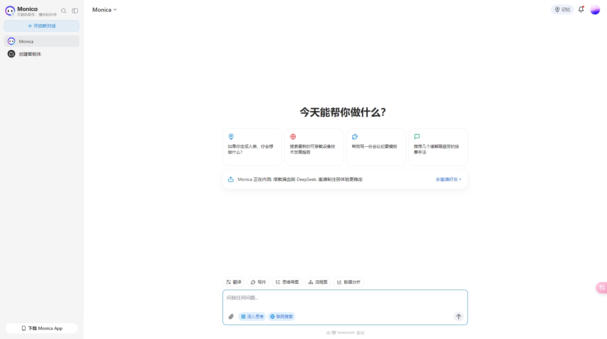Open the search magnifier in sidebar
Viewport: 607px width, 339px height.
click(x=64, y=11)
